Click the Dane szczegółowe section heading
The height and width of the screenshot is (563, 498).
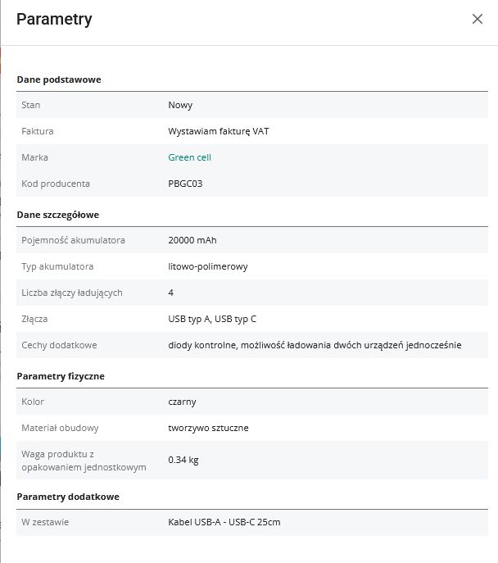tap(57, 215)
